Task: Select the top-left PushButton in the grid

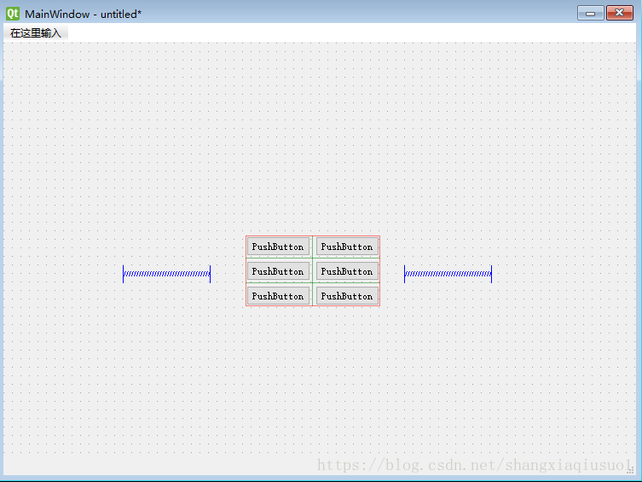Action: [278, 247]
